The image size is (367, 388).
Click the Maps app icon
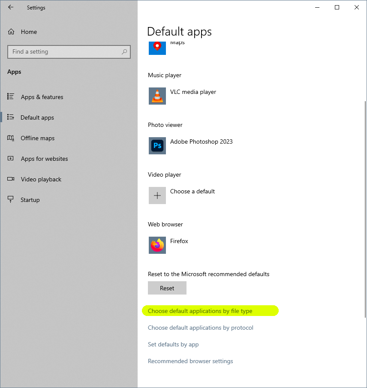click(x=157, y=48)
